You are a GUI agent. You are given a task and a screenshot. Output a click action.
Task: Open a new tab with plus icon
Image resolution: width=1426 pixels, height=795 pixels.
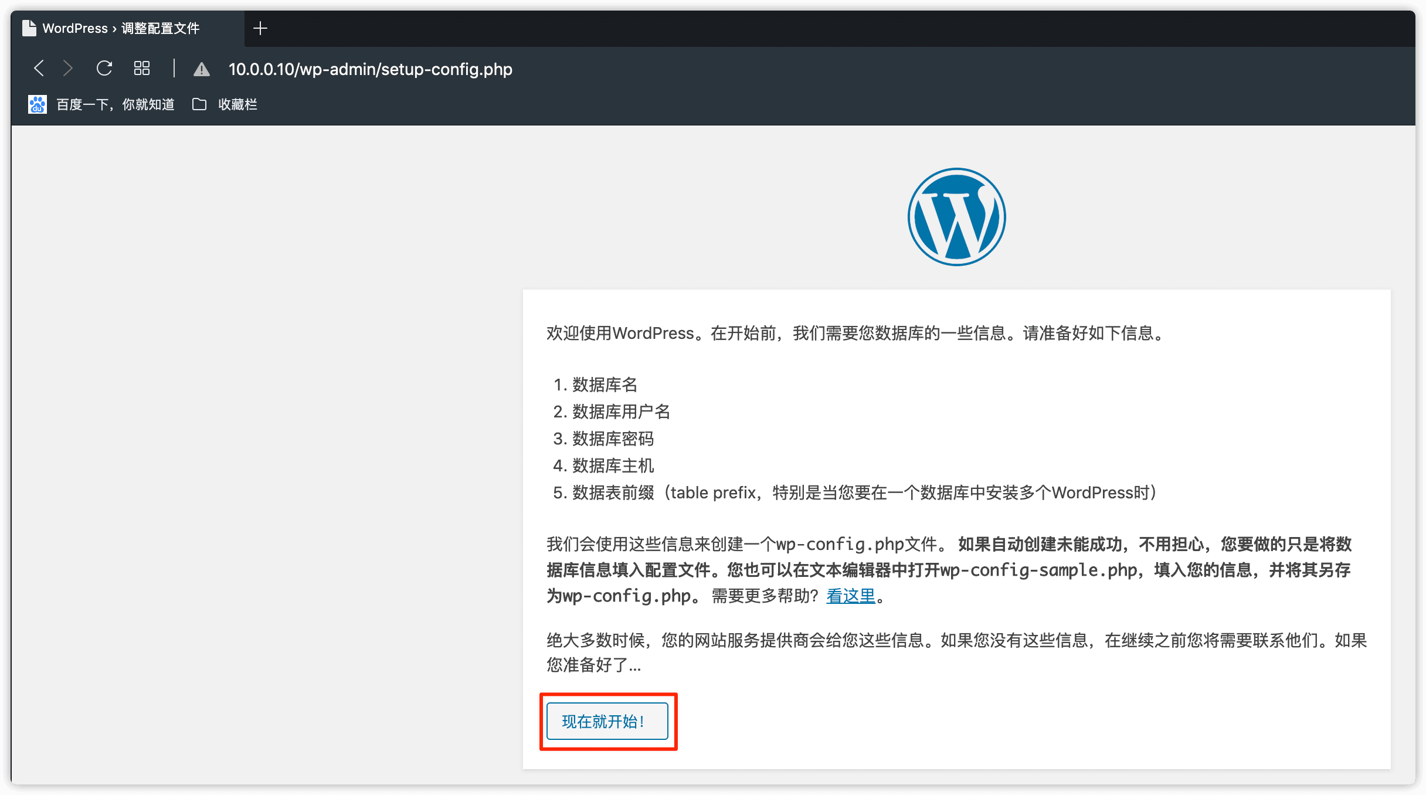[260, 28]
